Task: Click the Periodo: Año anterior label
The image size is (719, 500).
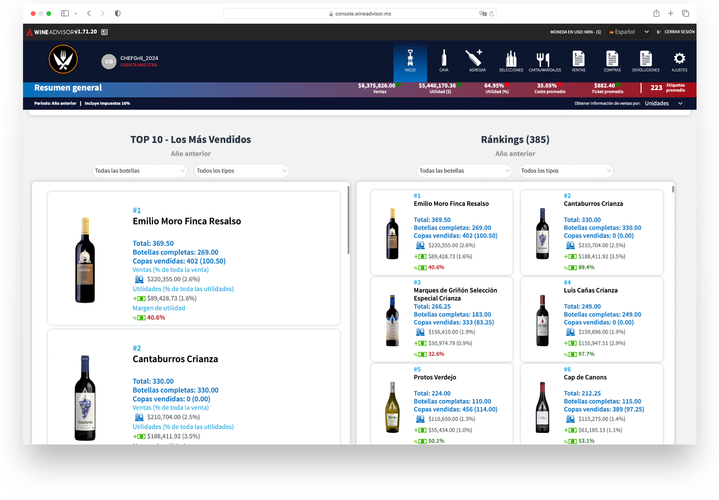Action: tap(55, 103)
